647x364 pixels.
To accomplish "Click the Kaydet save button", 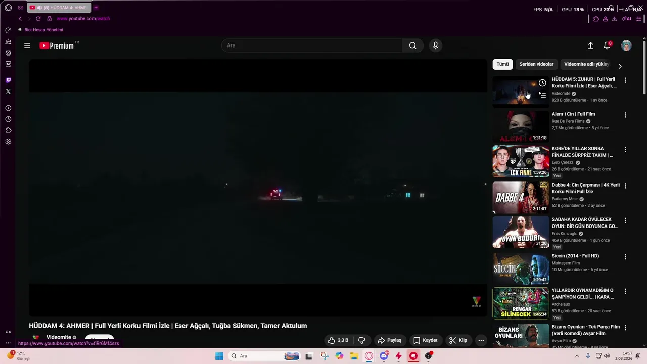I will click(425, 340).
